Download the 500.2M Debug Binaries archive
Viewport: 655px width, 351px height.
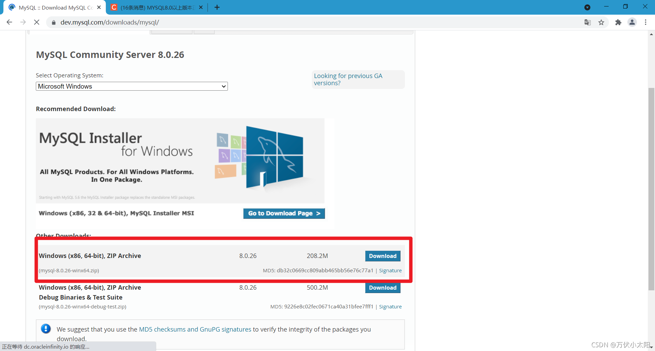coord(383,288)
